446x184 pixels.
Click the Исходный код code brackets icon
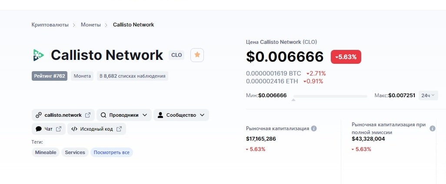click(74, 129)
